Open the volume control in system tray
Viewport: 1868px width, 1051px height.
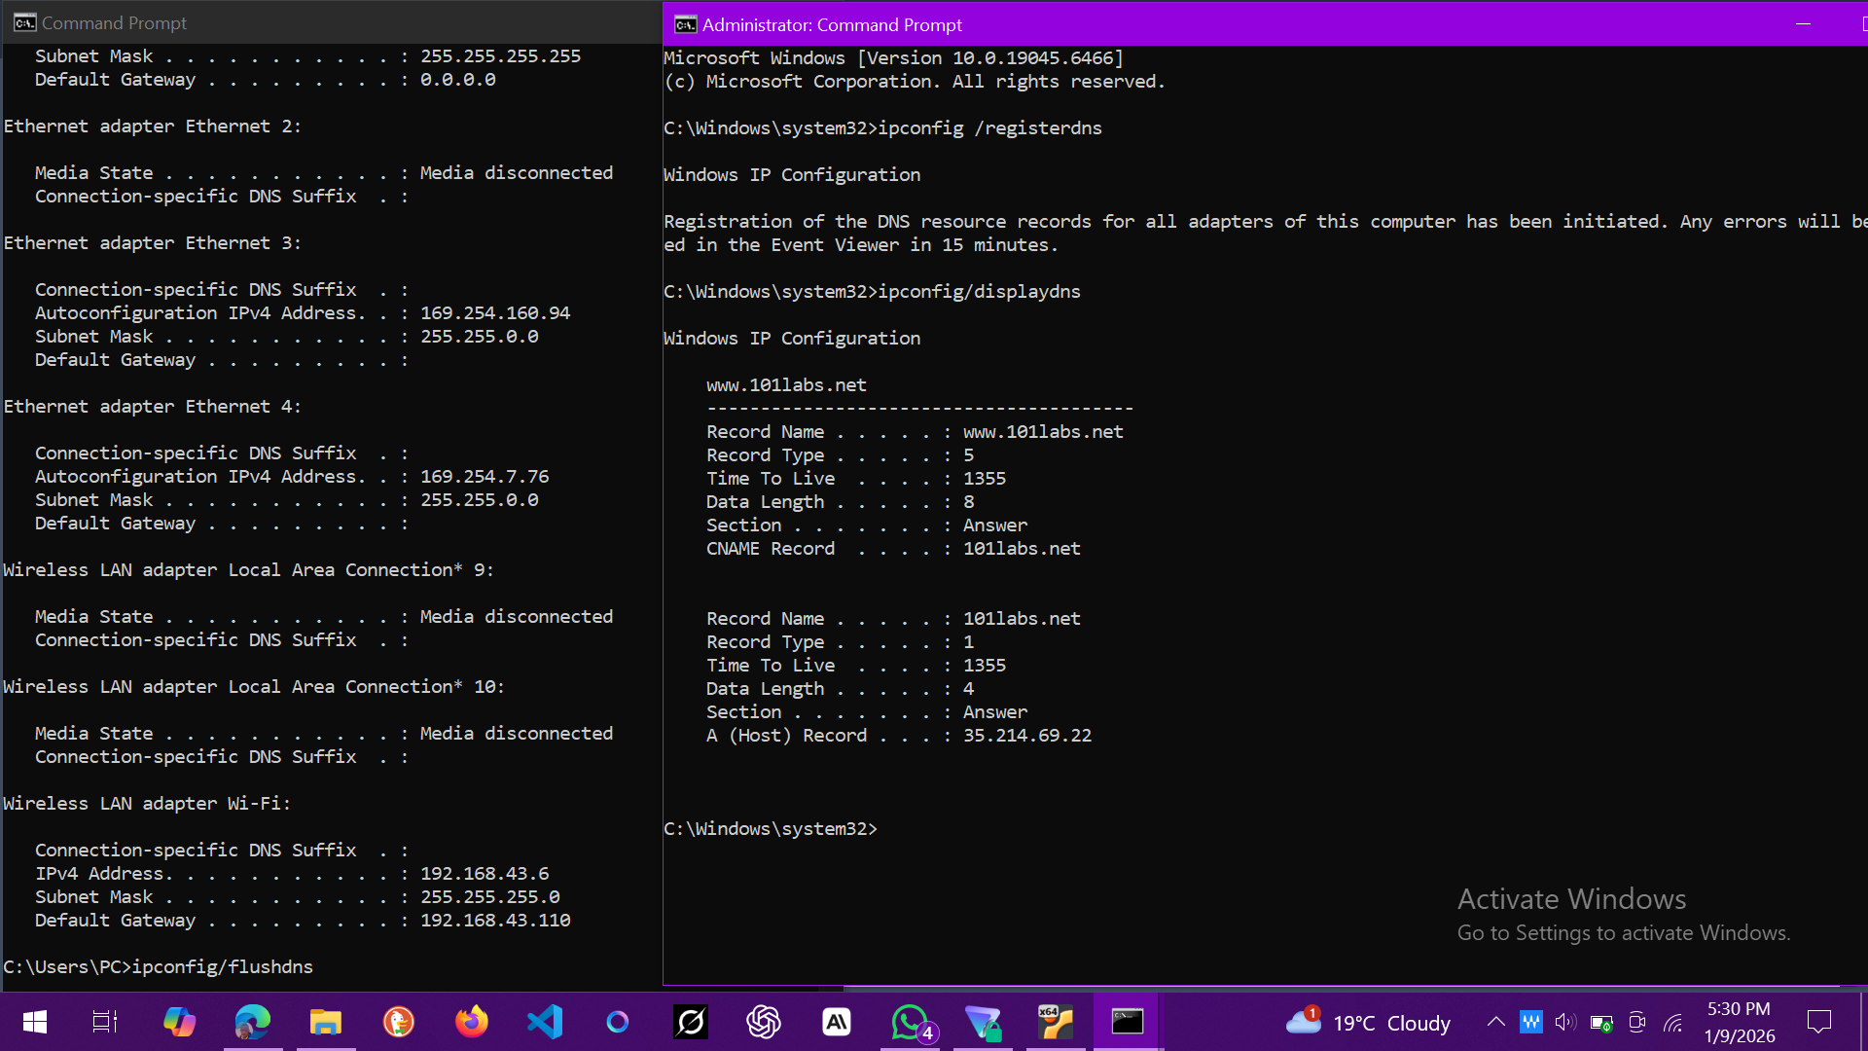coord(1565,1022)
